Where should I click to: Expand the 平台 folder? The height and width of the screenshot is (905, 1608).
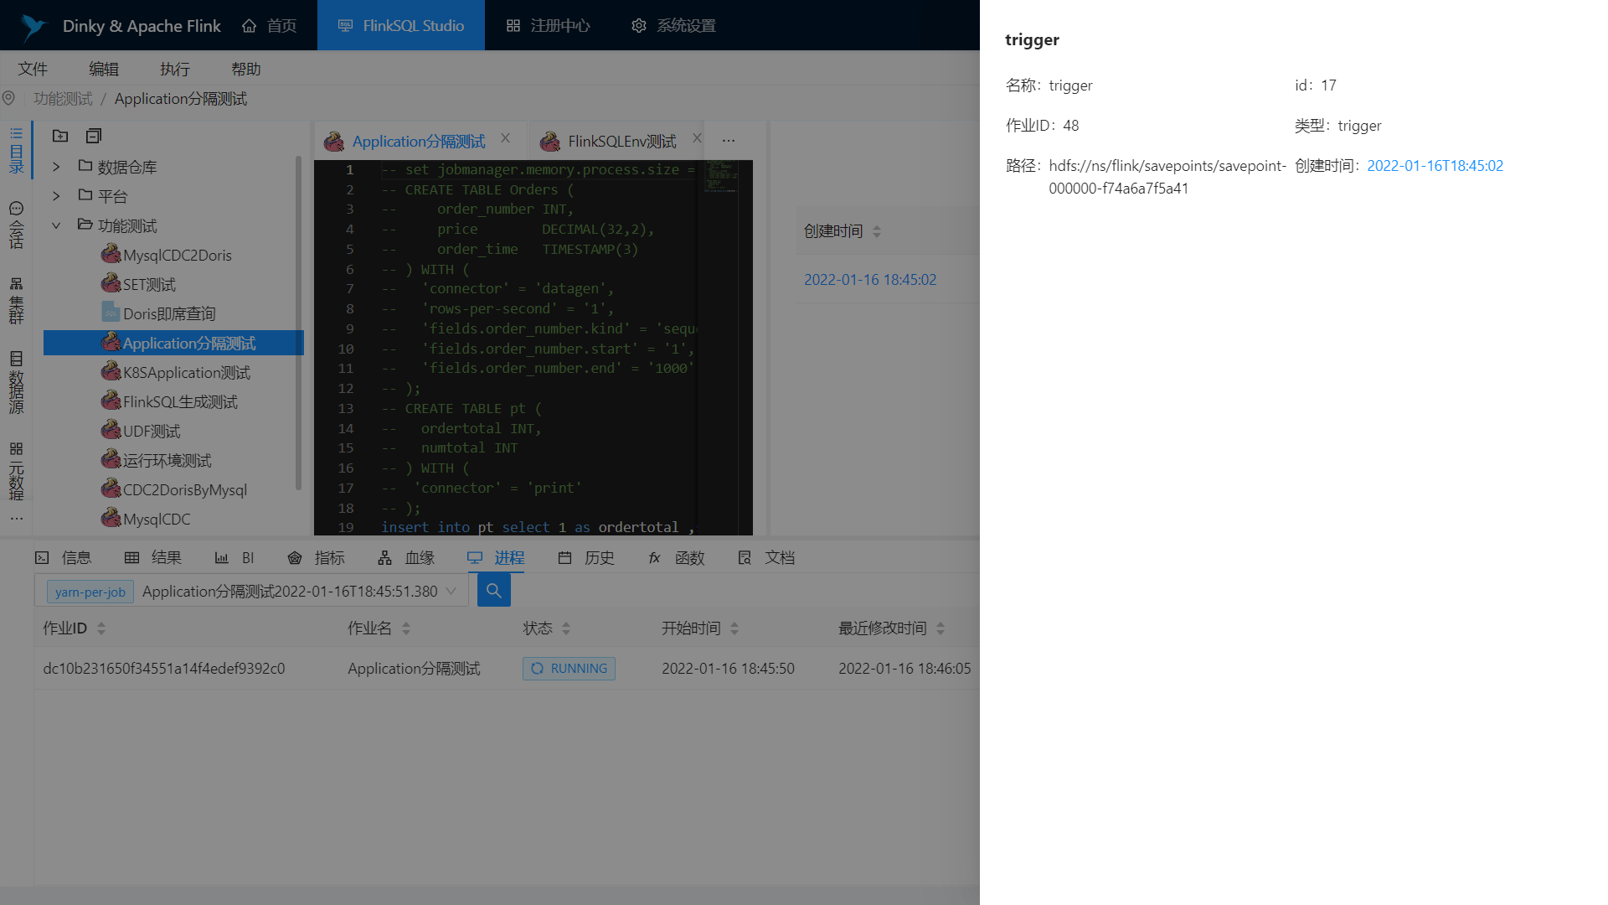pyautogui.click(x=56, y=196)
